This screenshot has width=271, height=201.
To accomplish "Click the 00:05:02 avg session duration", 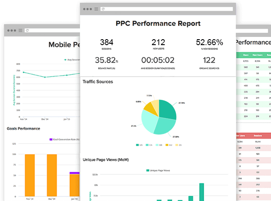I will pyautogui.click(x=158, y=60).
